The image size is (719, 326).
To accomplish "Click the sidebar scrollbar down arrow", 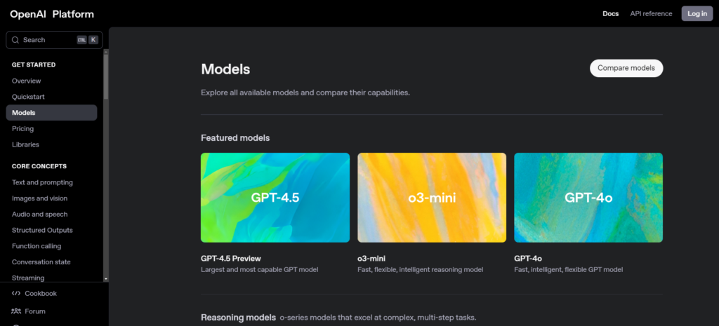I will (x=106, y=278).
